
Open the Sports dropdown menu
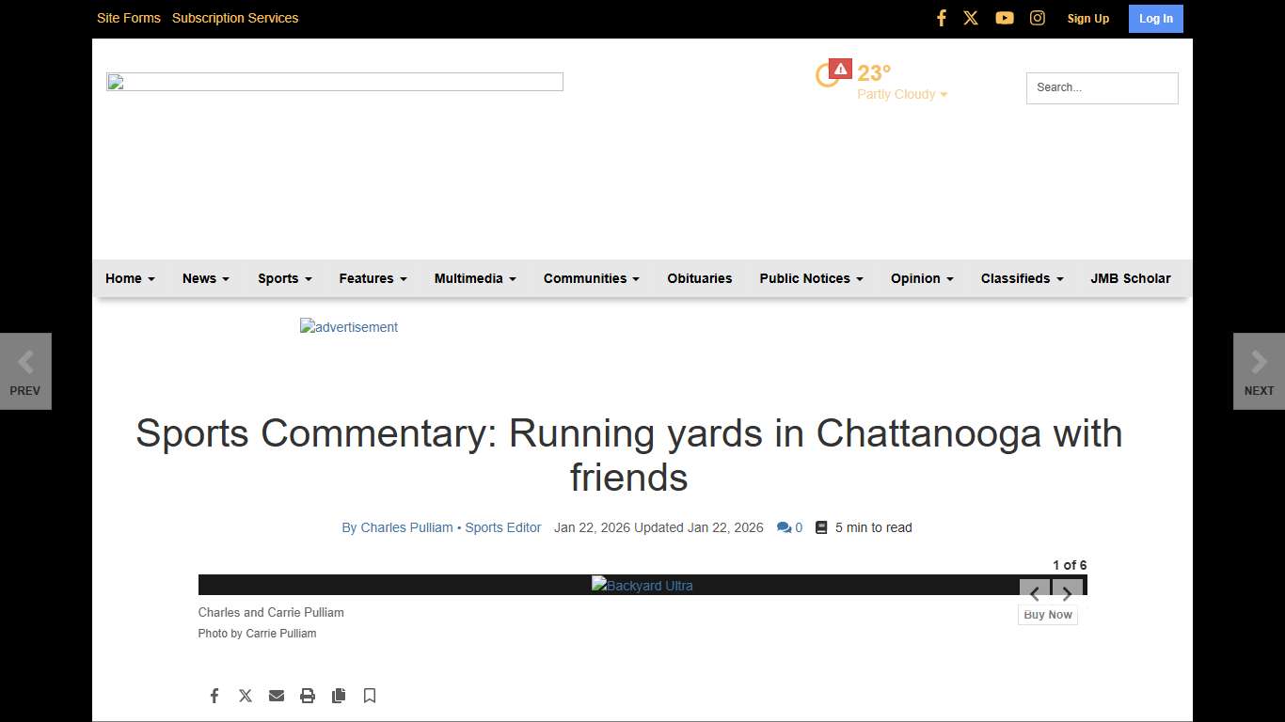click(284, 278)
